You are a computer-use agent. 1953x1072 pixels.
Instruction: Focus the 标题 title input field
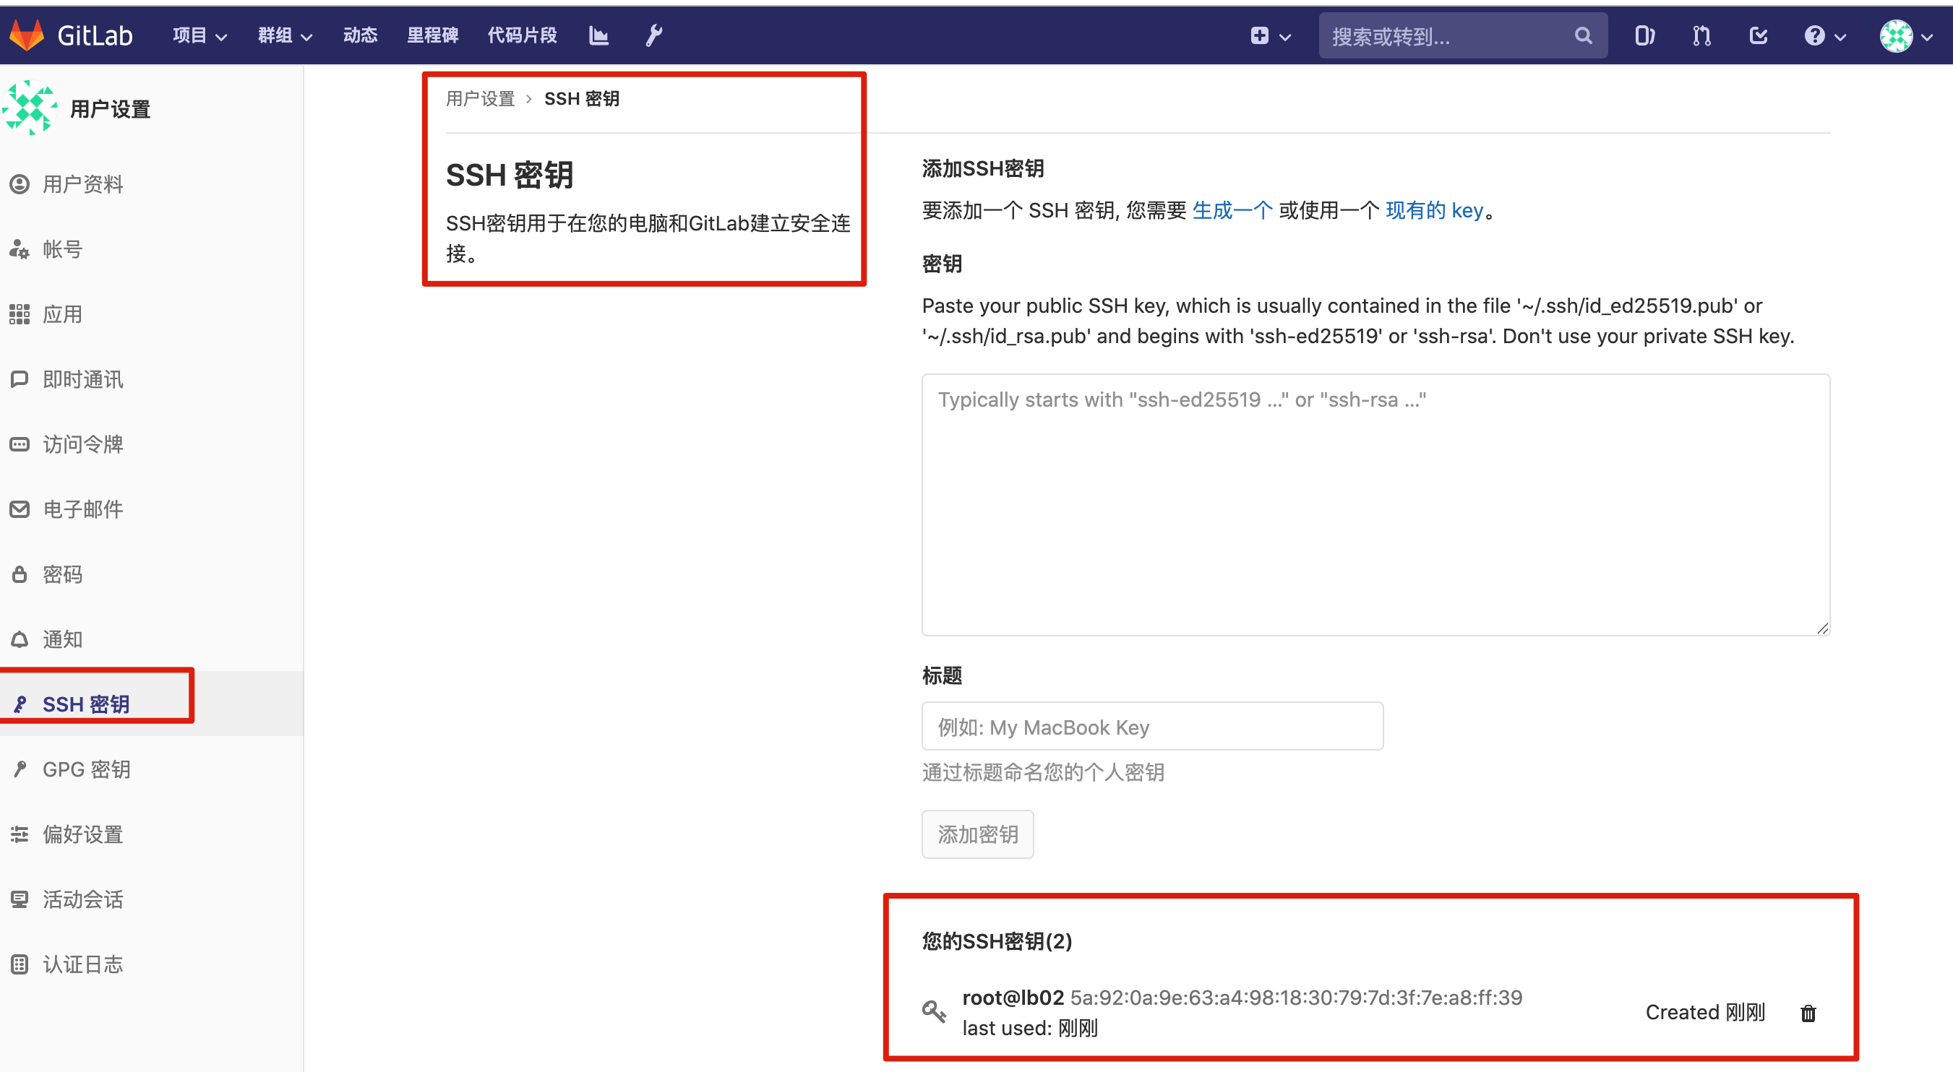click(x=1152, y=727)
